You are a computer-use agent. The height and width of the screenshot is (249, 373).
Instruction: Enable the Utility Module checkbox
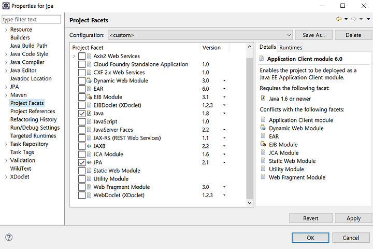point(82,179)
